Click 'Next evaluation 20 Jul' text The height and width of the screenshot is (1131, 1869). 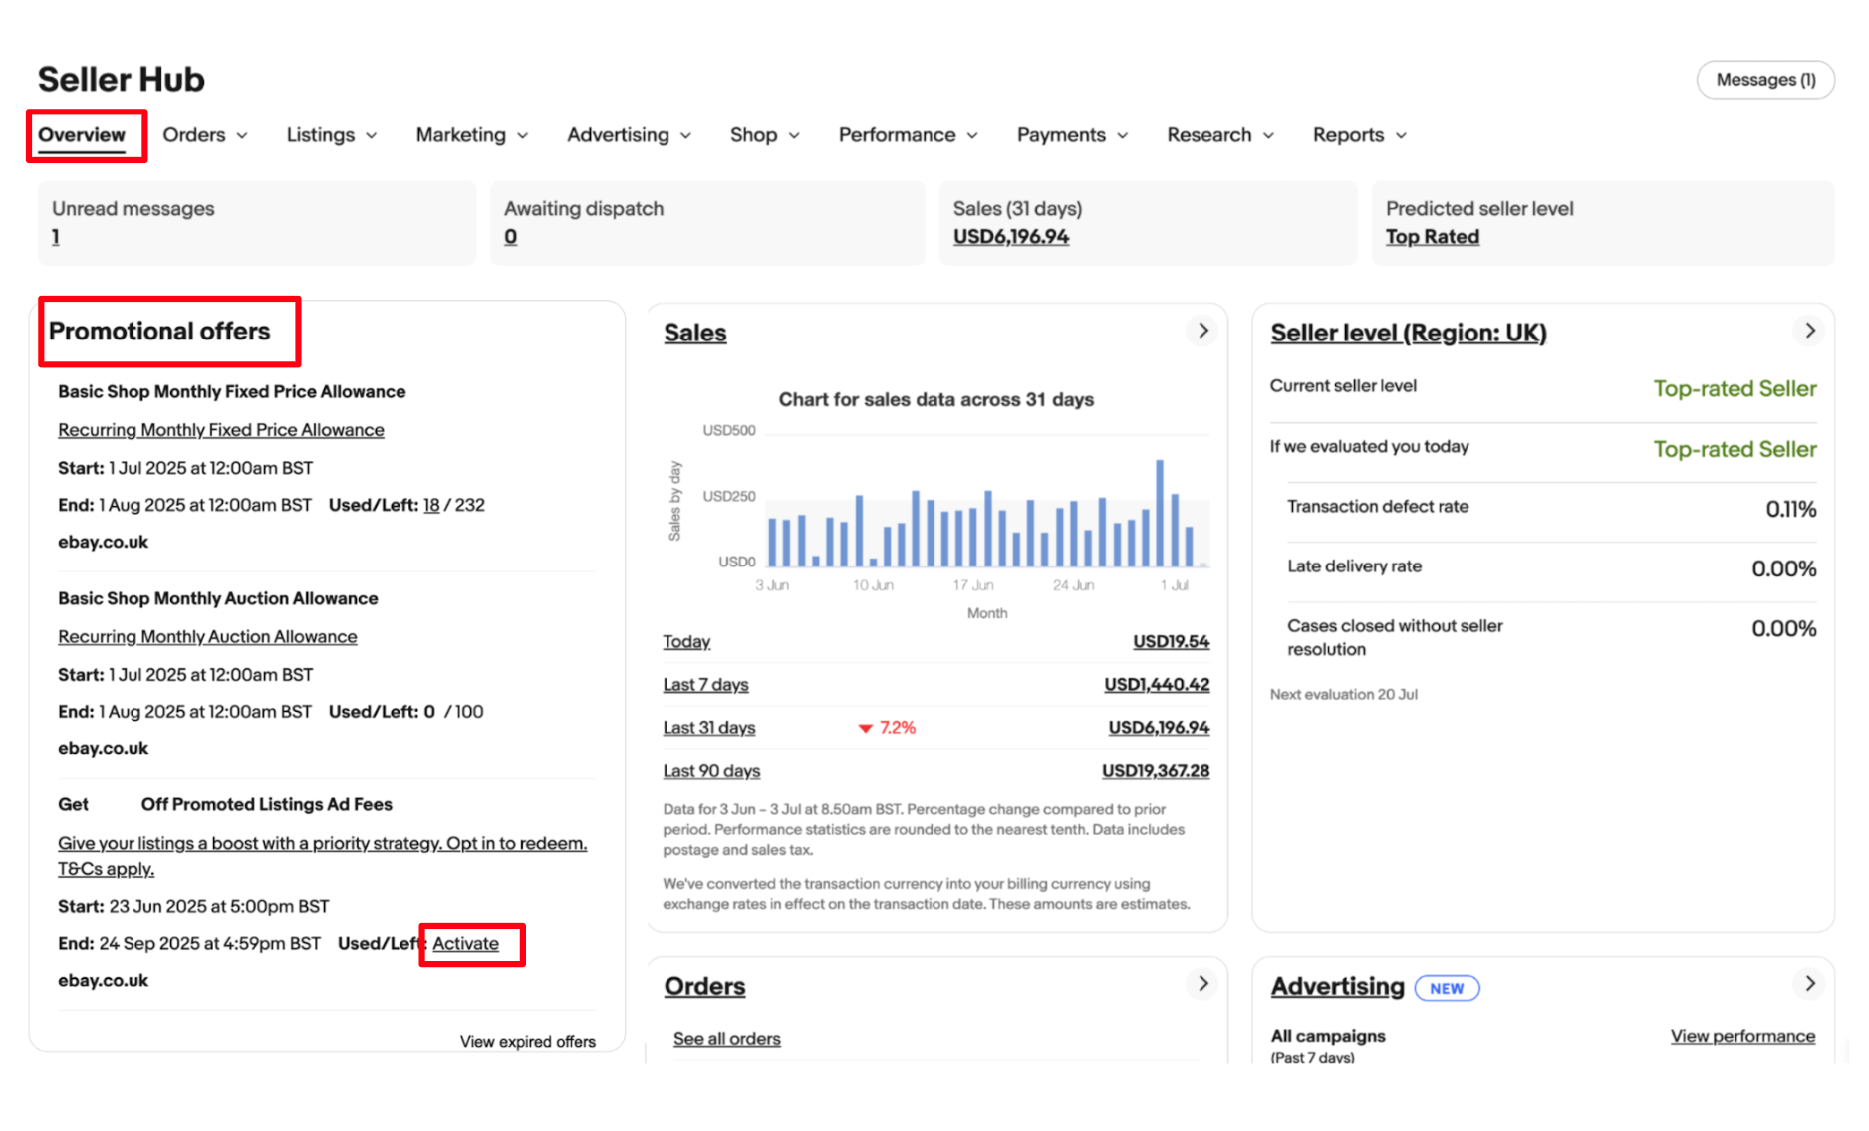click(x=1343, y=695)
